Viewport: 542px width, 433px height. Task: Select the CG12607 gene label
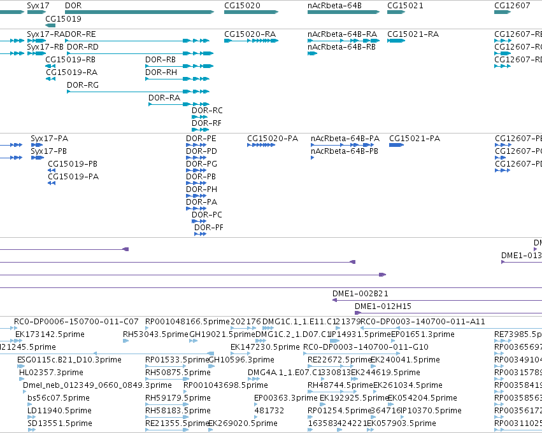click(512, 6)
